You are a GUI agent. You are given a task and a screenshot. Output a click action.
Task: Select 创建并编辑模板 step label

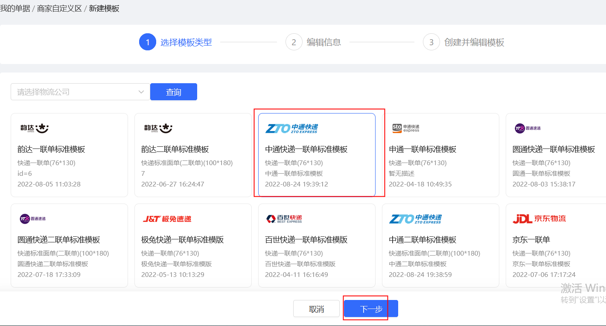[x=474, y=42]
